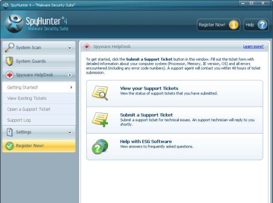This screenshot has width=273, height=203.
Task: Select Spyware HelpDesk in sidebar
Action: (x=39, y=75)
